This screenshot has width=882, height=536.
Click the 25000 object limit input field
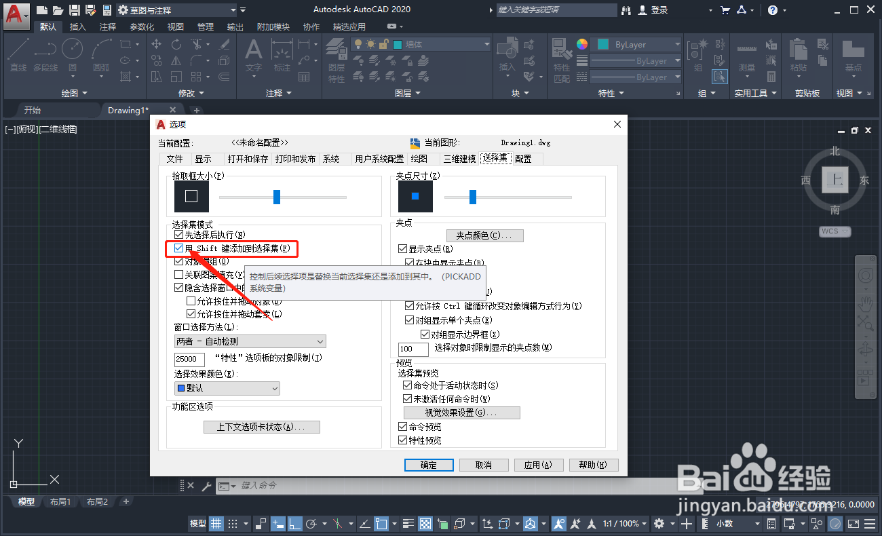pos(189,359)
